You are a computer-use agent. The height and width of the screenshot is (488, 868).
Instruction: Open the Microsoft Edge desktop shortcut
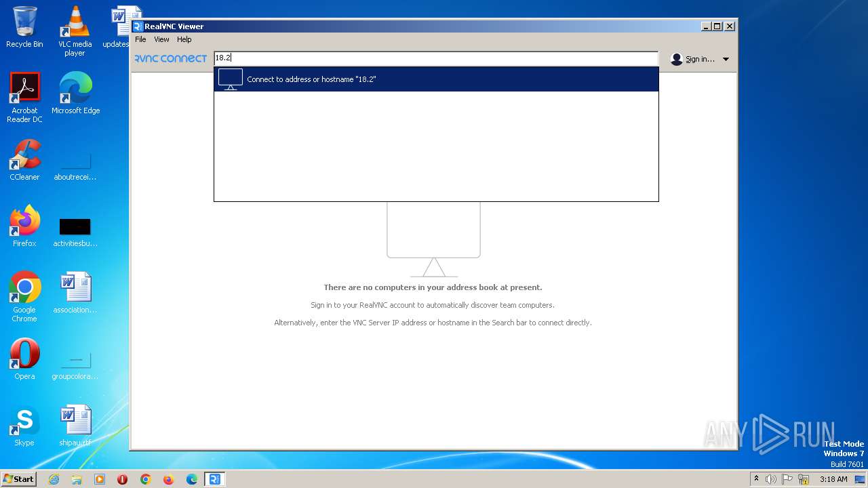(75, 94)
